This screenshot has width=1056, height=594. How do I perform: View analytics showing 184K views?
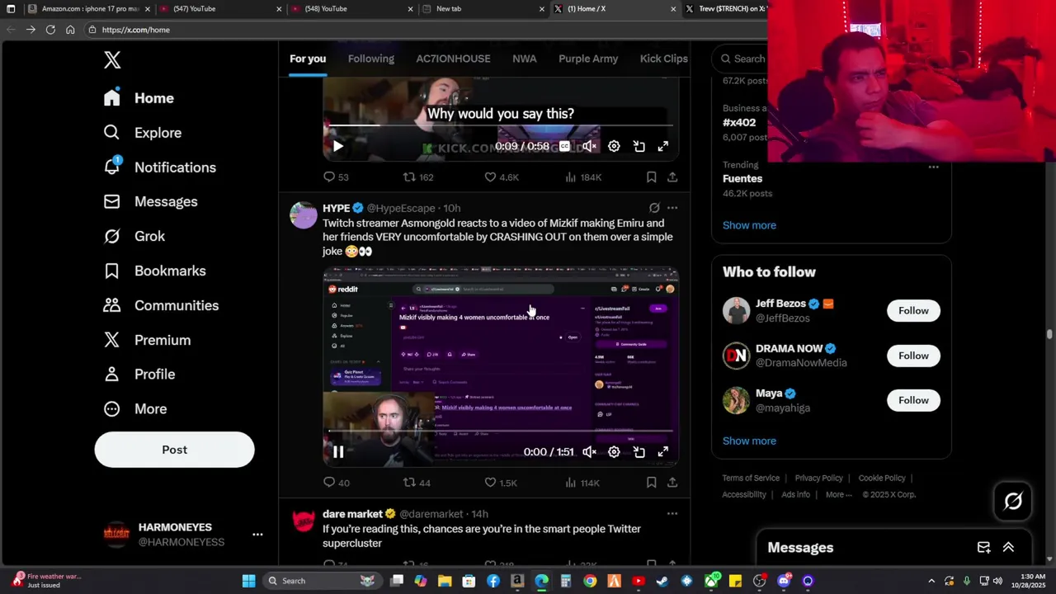coord(582,177)
